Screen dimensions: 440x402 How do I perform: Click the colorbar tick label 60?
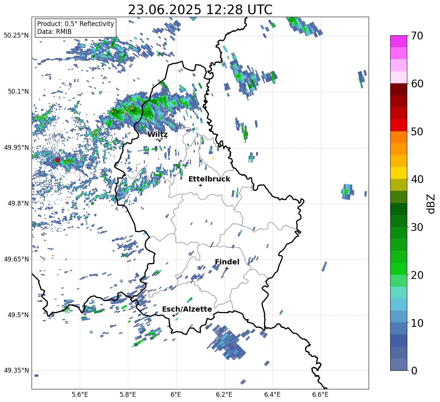417,84
